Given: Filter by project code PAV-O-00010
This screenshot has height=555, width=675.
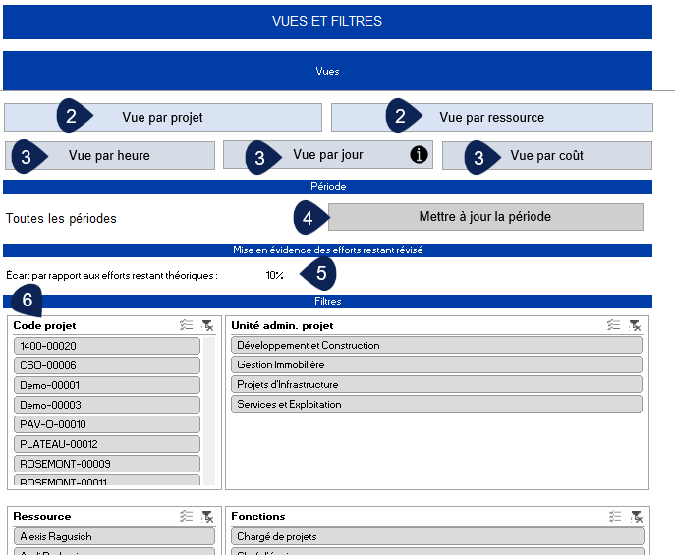Looking at the screenshot, I should tap(107, 424).
